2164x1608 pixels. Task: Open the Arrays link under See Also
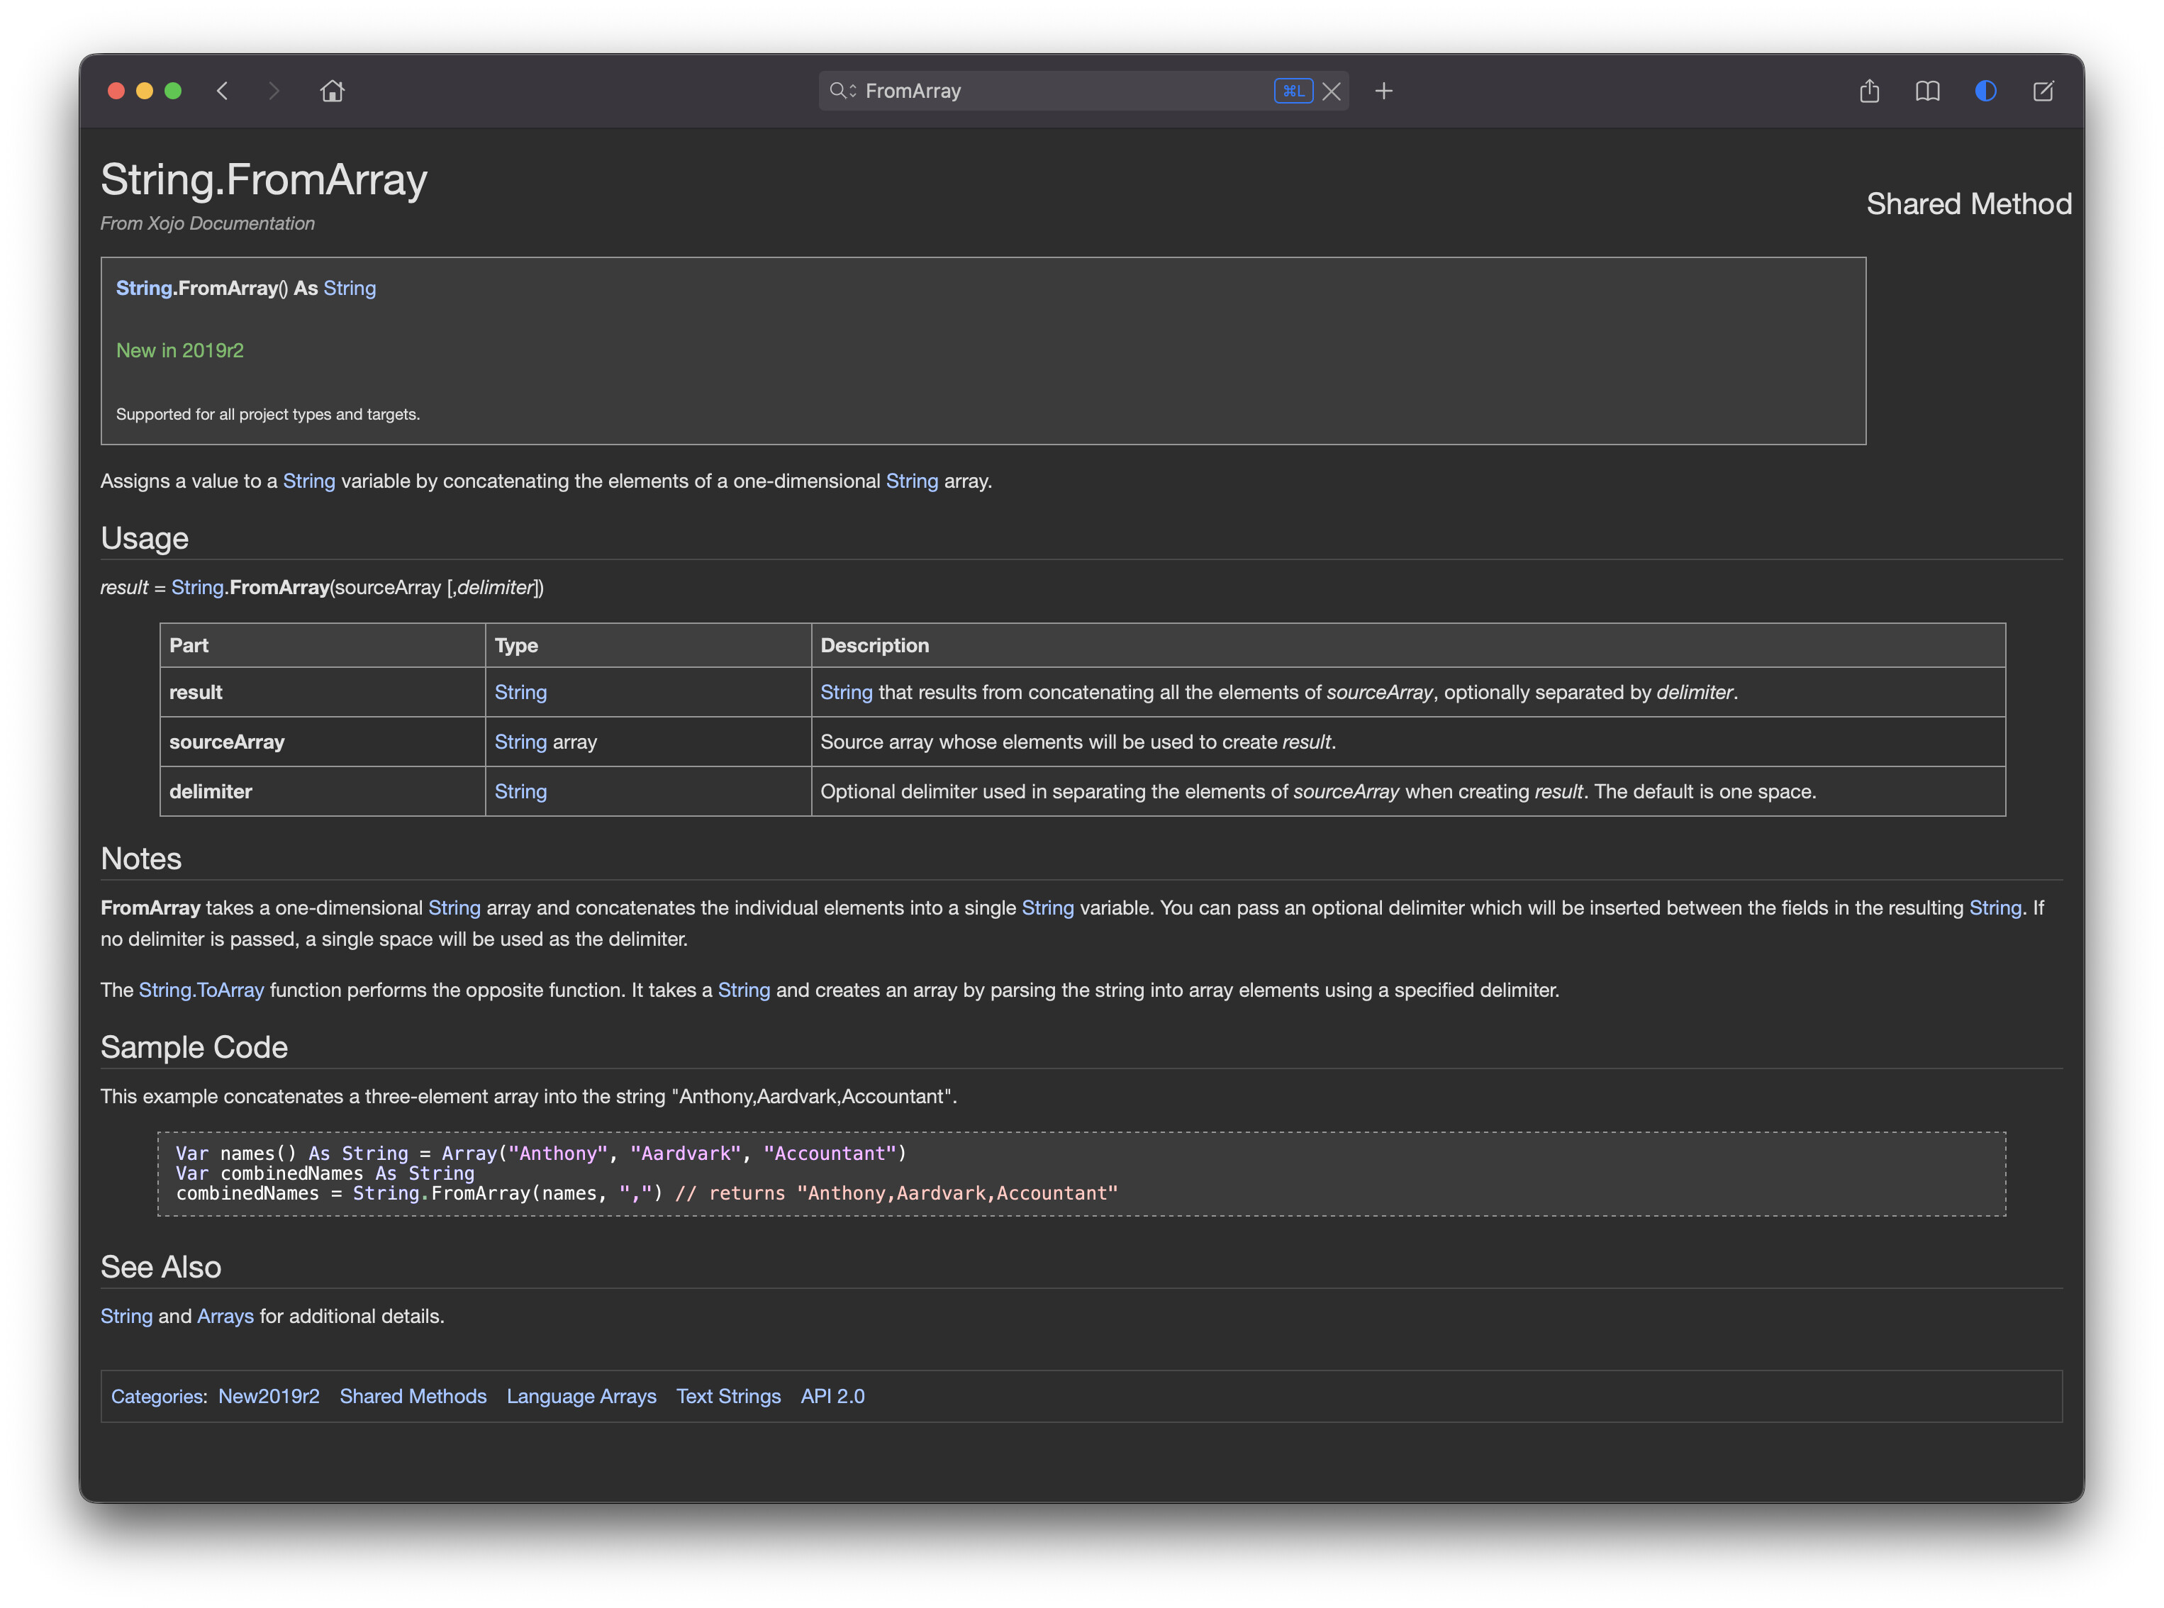pyautogui.click(x=225, y=1316)
